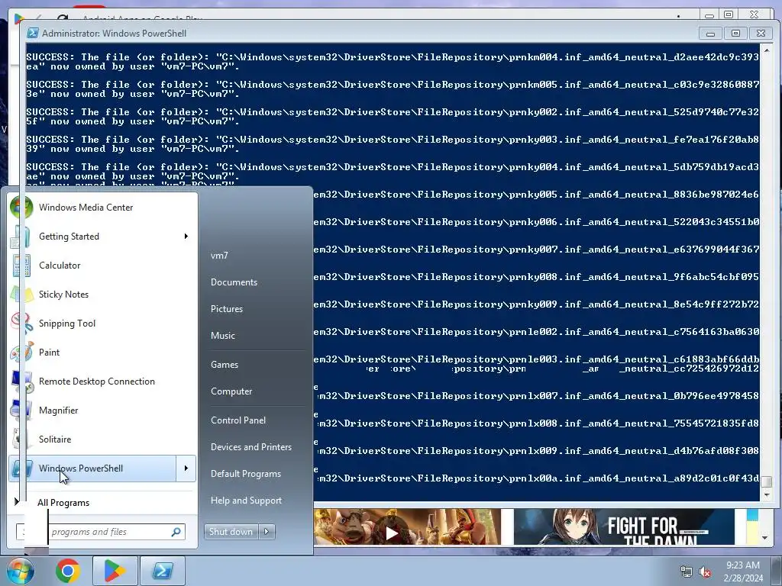Image resolution: width=782 pixels, height=586 pixels.
Task: Click the Shut down button
Action: [231, 532]
